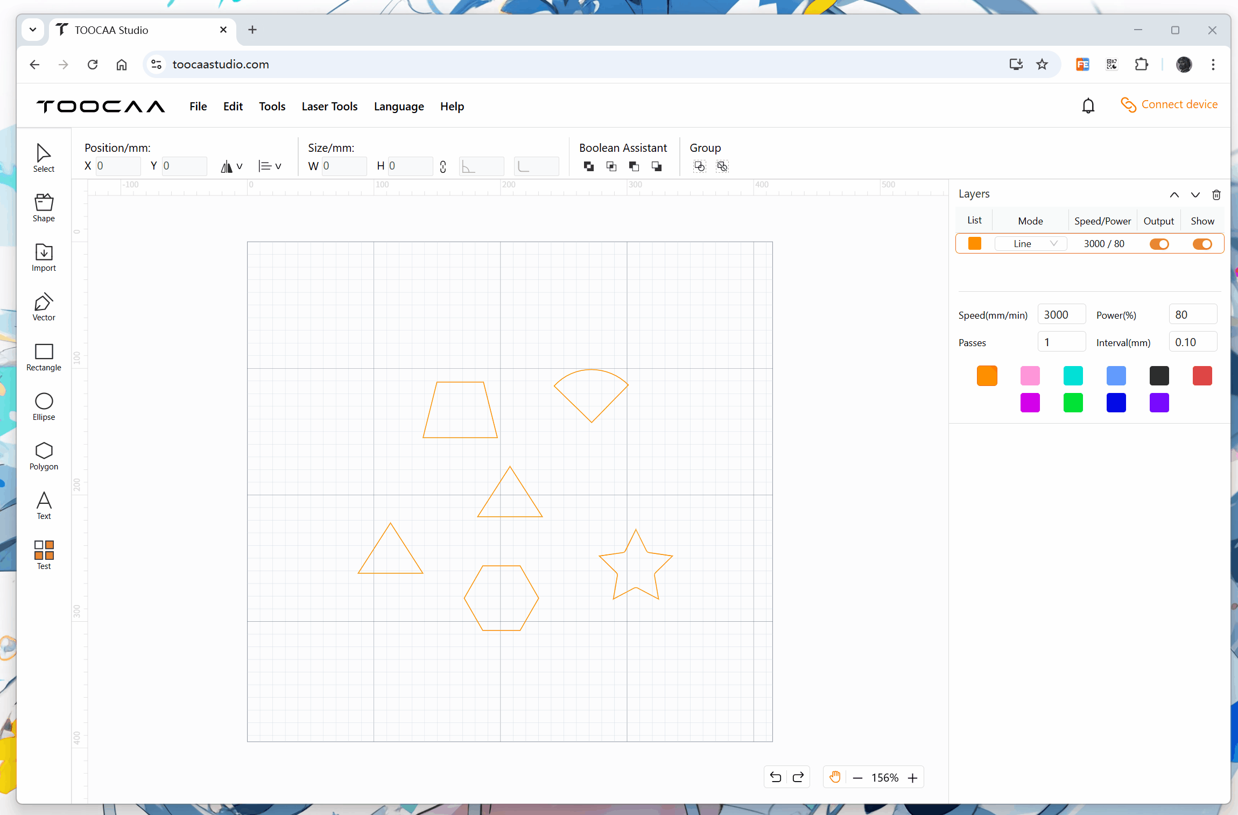Click the Test grid tool icon

[x=44, y=554]
